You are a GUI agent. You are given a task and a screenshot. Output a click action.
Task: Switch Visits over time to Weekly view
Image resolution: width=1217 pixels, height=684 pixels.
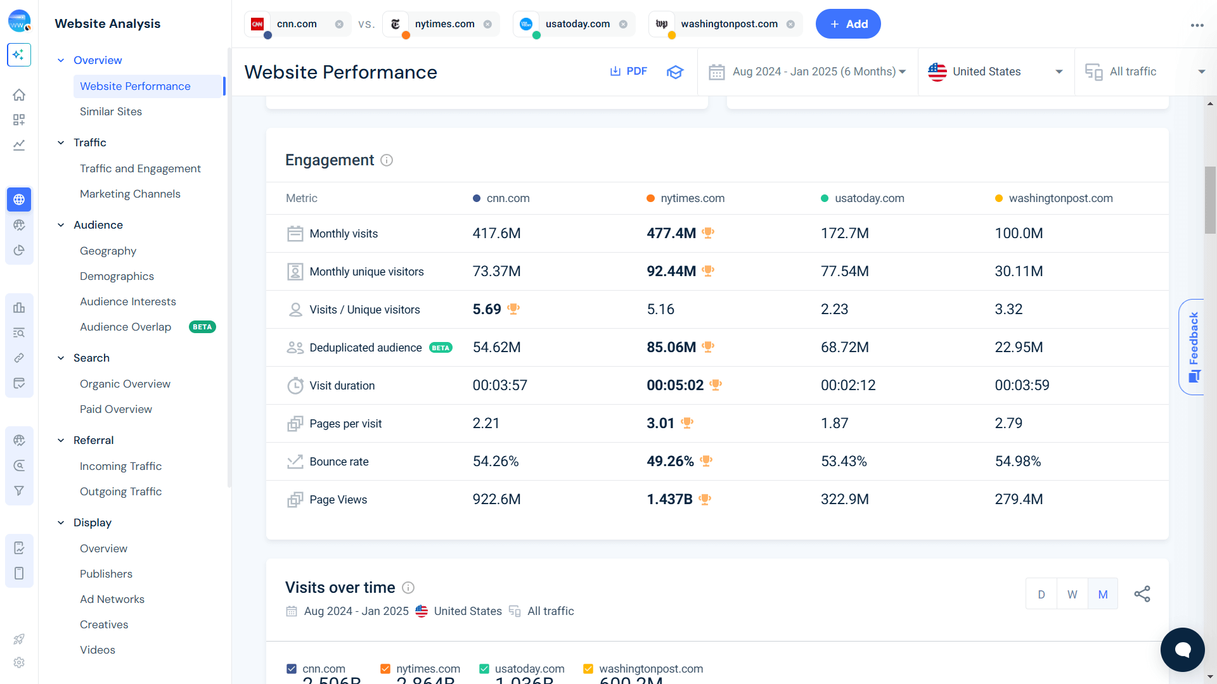click(x=1072, y=593)
